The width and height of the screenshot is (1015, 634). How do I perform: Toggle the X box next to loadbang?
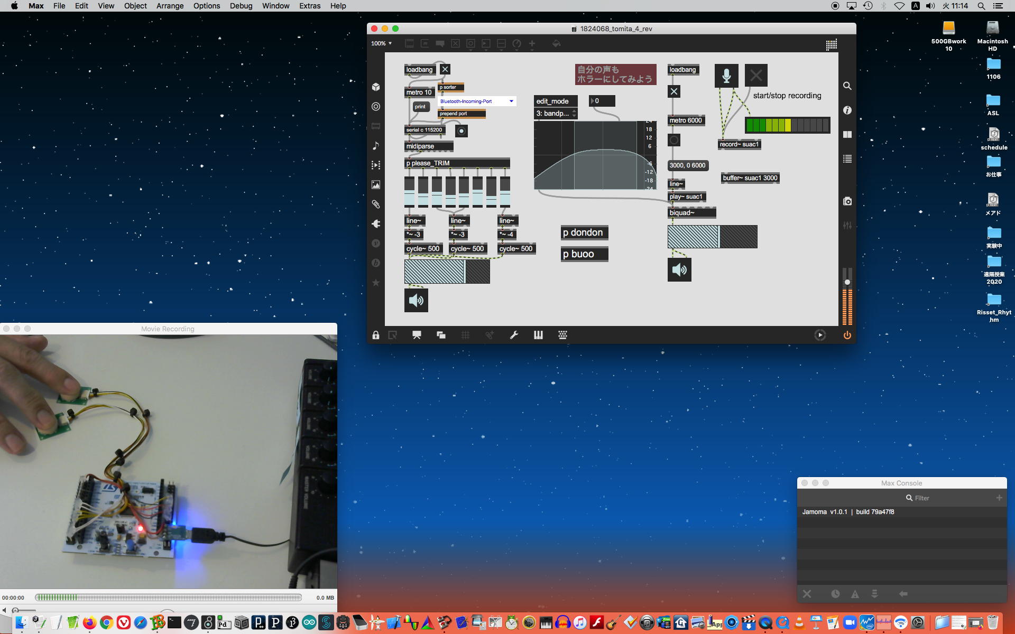pos(445,69)
